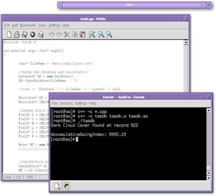Click the DB->OpenDatabase(fileName line
The image size is (216, 196).
(x=49, y=81)
